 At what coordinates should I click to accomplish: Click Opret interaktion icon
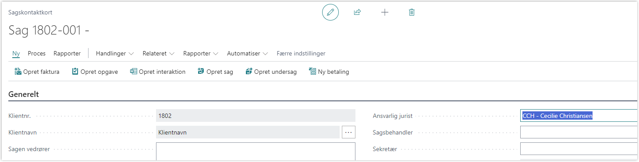pyautogui.click(x=134, y=72)
